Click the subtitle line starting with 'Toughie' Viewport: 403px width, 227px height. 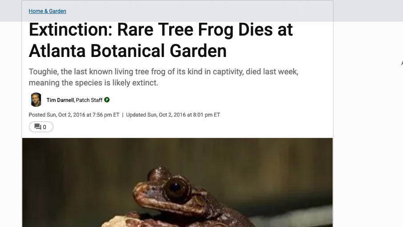click(x=163, y=72)
